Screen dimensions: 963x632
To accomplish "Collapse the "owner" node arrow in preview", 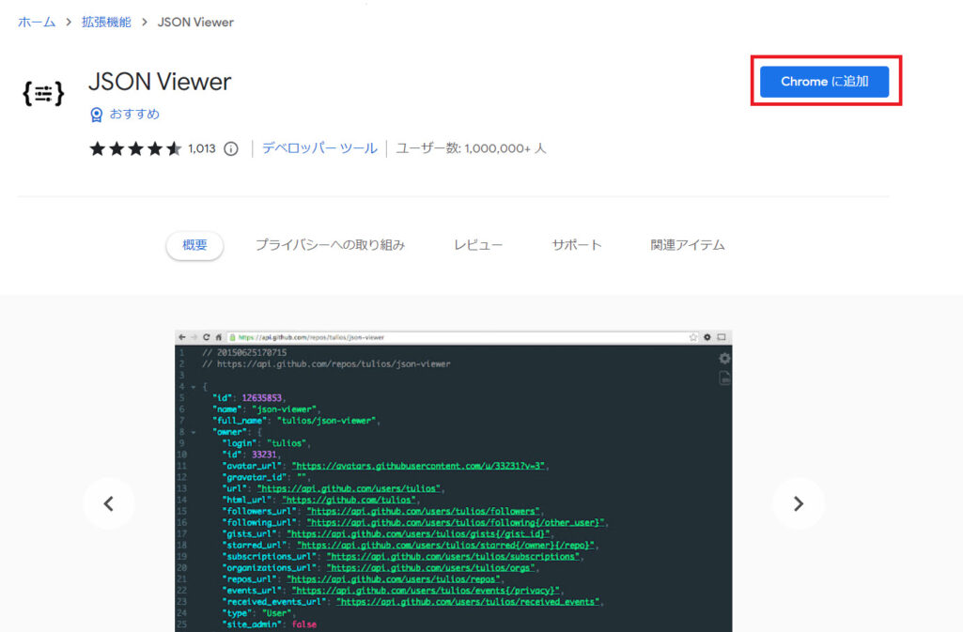I will (x=194, y=432).
